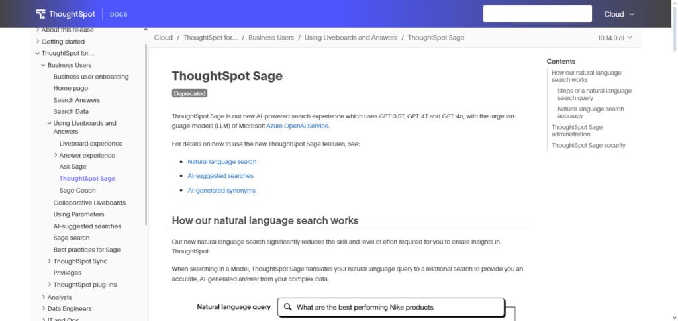Screen dimensions: 678x321
Task: Click the 'Natural language query' label
Action: (x=234, y=307)
